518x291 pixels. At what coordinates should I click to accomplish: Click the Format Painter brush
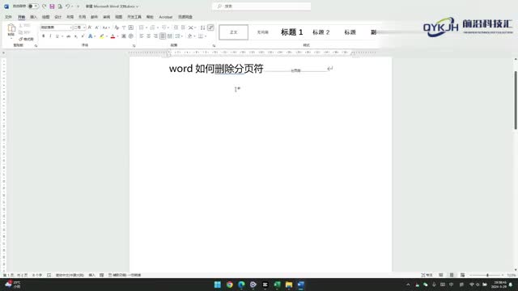pyautogui.click(x=20, y=39)
